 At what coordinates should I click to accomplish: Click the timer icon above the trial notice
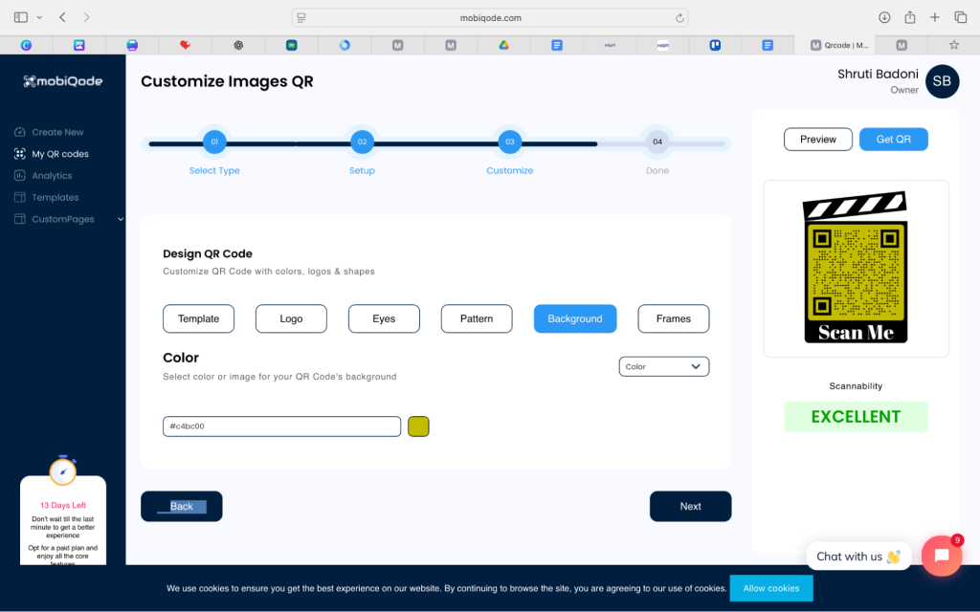coord(62,470)
